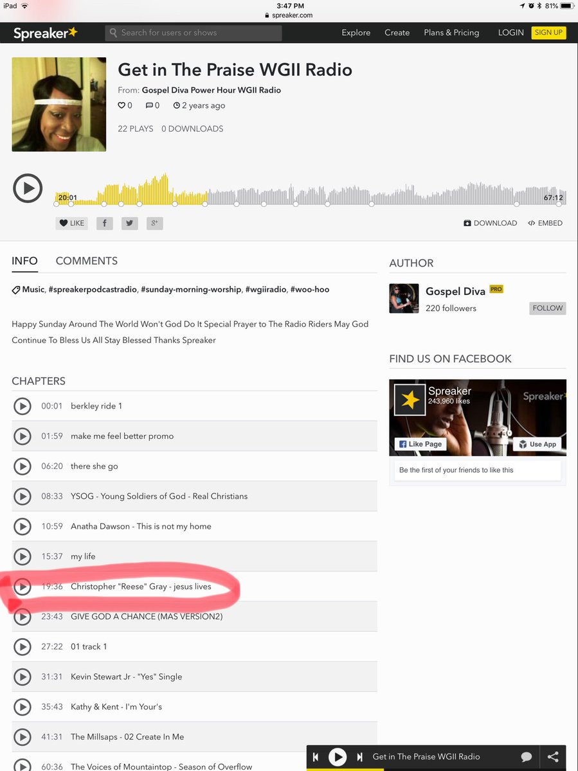Click the heart likes count on the episode
Image resolution: width=578 pixels, height=771 pixels.
125,105
